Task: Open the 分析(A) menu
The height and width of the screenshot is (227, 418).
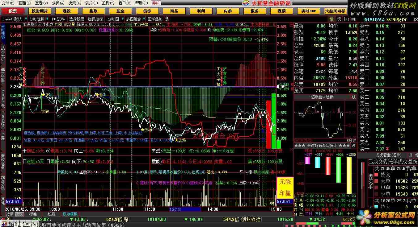Action: [58, 3]
